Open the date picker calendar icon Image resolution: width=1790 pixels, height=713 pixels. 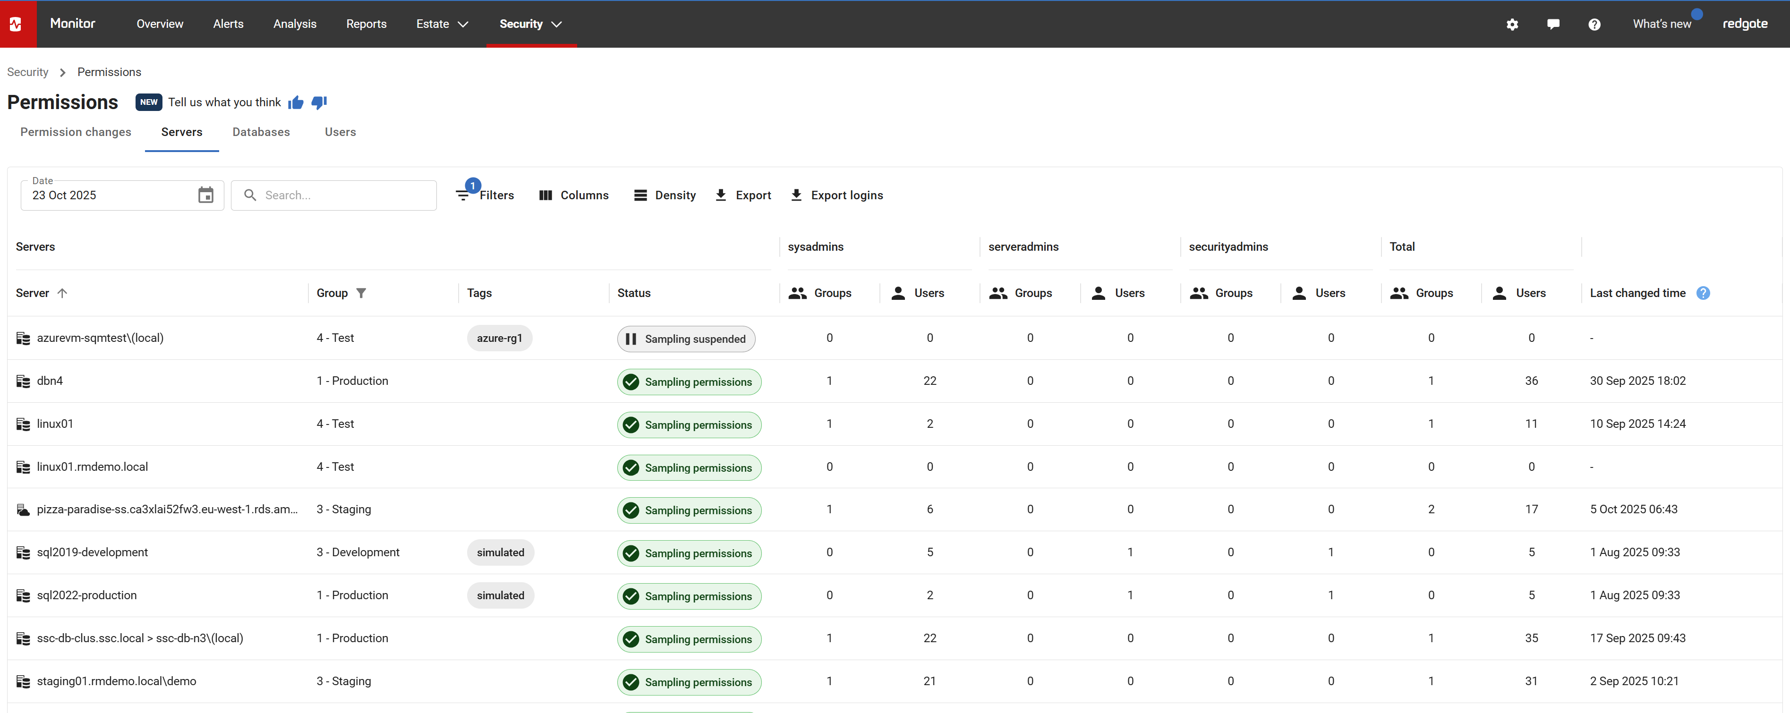point(205,195)
